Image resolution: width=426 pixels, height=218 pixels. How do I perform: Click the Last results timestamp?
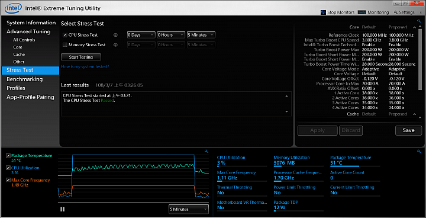coord(119,85)
